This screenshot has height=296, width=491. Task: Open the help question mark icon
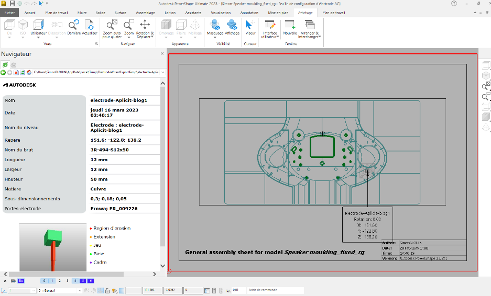454,4
